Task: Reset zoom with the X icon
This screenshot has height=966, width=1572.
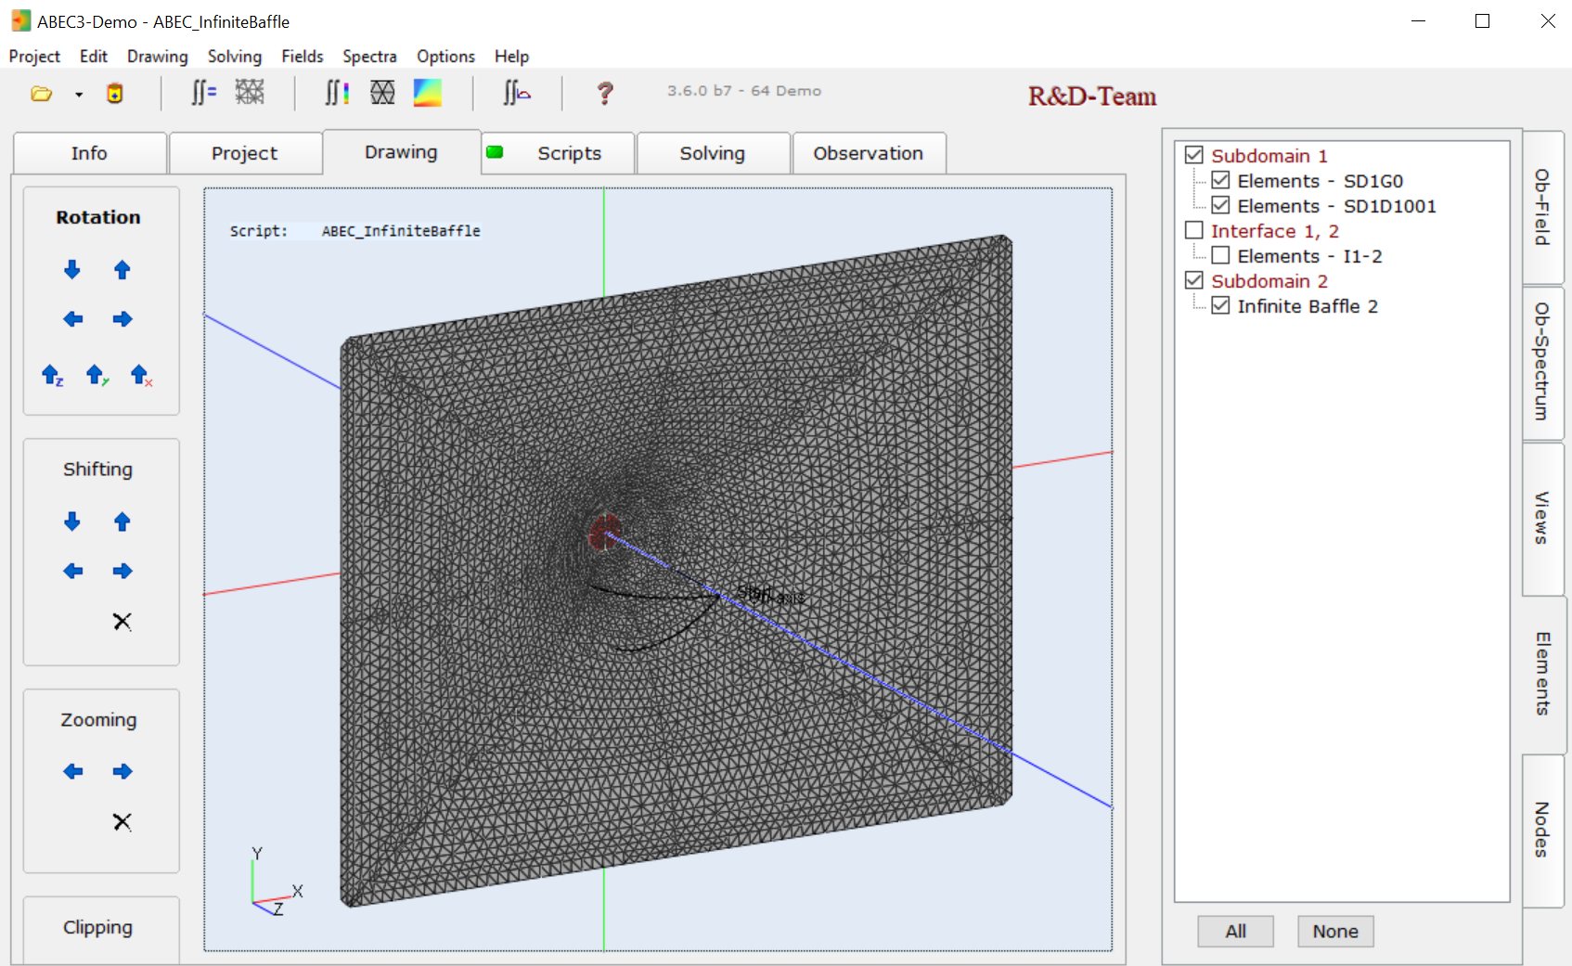Action: coord(122,821)
